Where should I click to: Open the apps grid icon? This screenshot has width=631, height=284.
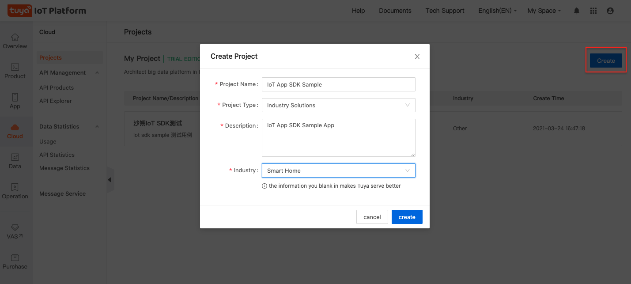(593, 11)
